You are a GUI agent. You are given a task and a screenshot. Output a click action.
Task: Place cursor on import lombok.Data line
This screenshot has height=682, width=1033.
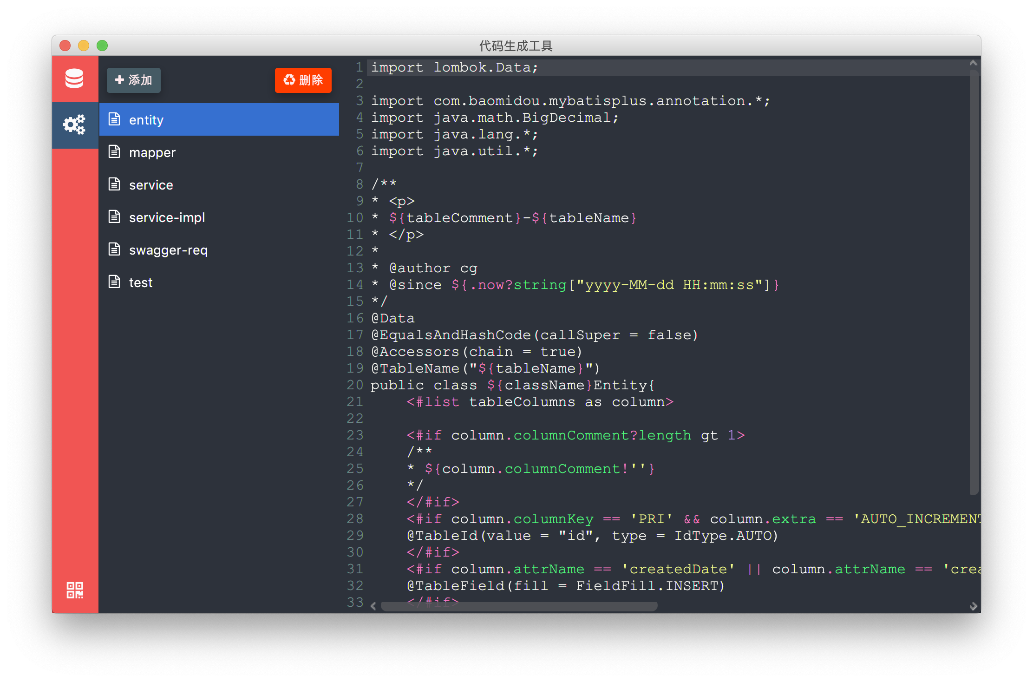[x=454, y=68]
